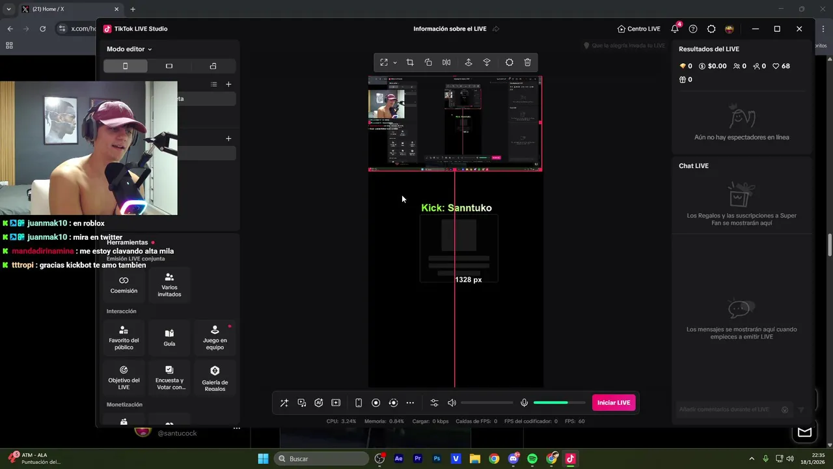Click the taskbar Buscar search box
The width and height of the screenshot is (833, 469).
321,459
